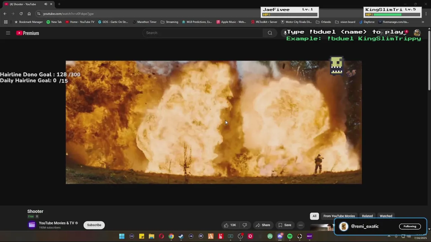The width and height of the screenshot is (431, 242).
Task: Click the page vertical scrollbar
Action: coord(429,61)
